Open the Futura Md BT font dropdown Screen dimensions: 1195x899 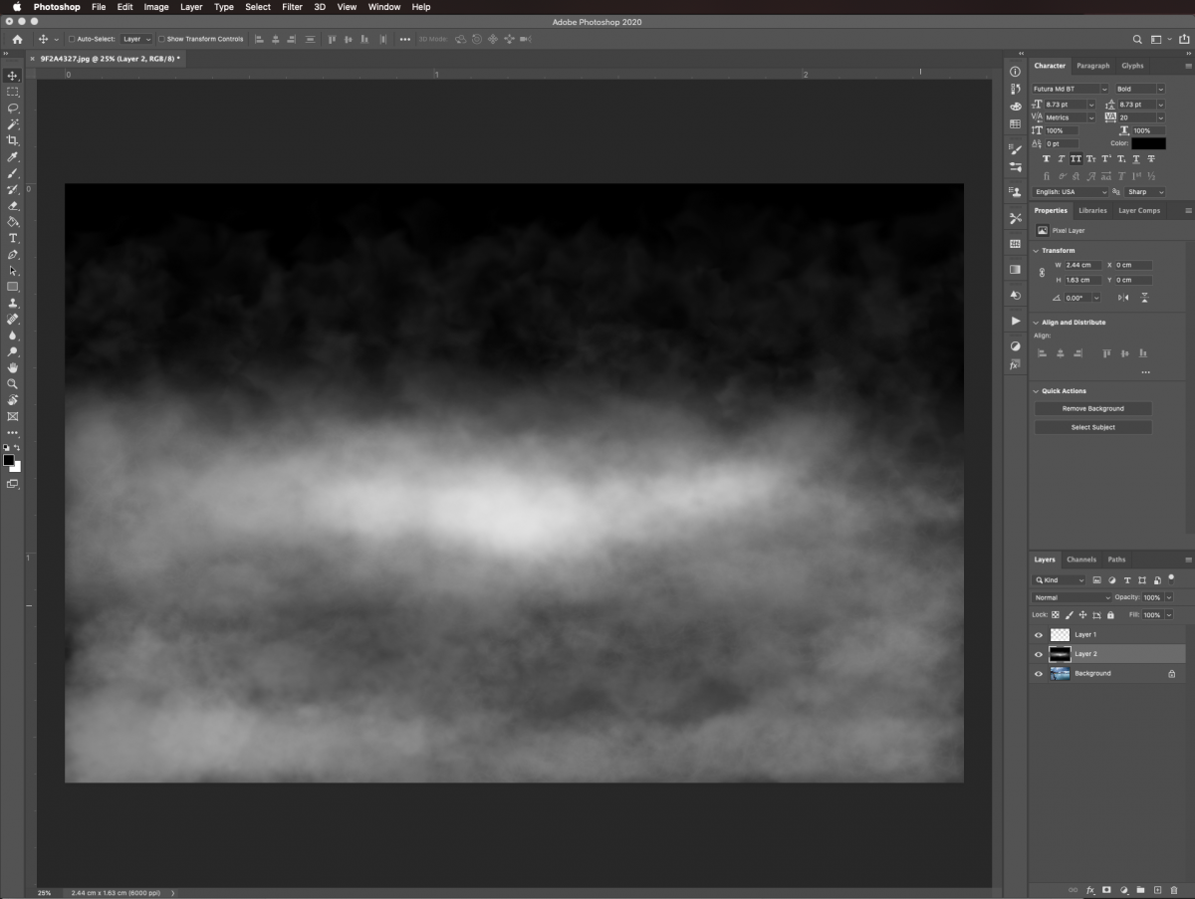1071,89
